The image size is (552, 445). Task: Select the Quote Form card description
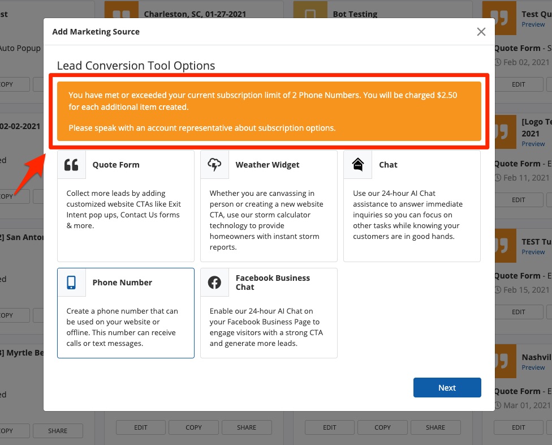point(124,209)
